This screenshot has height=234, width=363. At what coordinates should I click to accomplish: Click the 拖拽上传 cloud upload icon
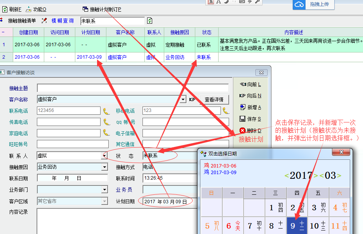pos(299,4)
